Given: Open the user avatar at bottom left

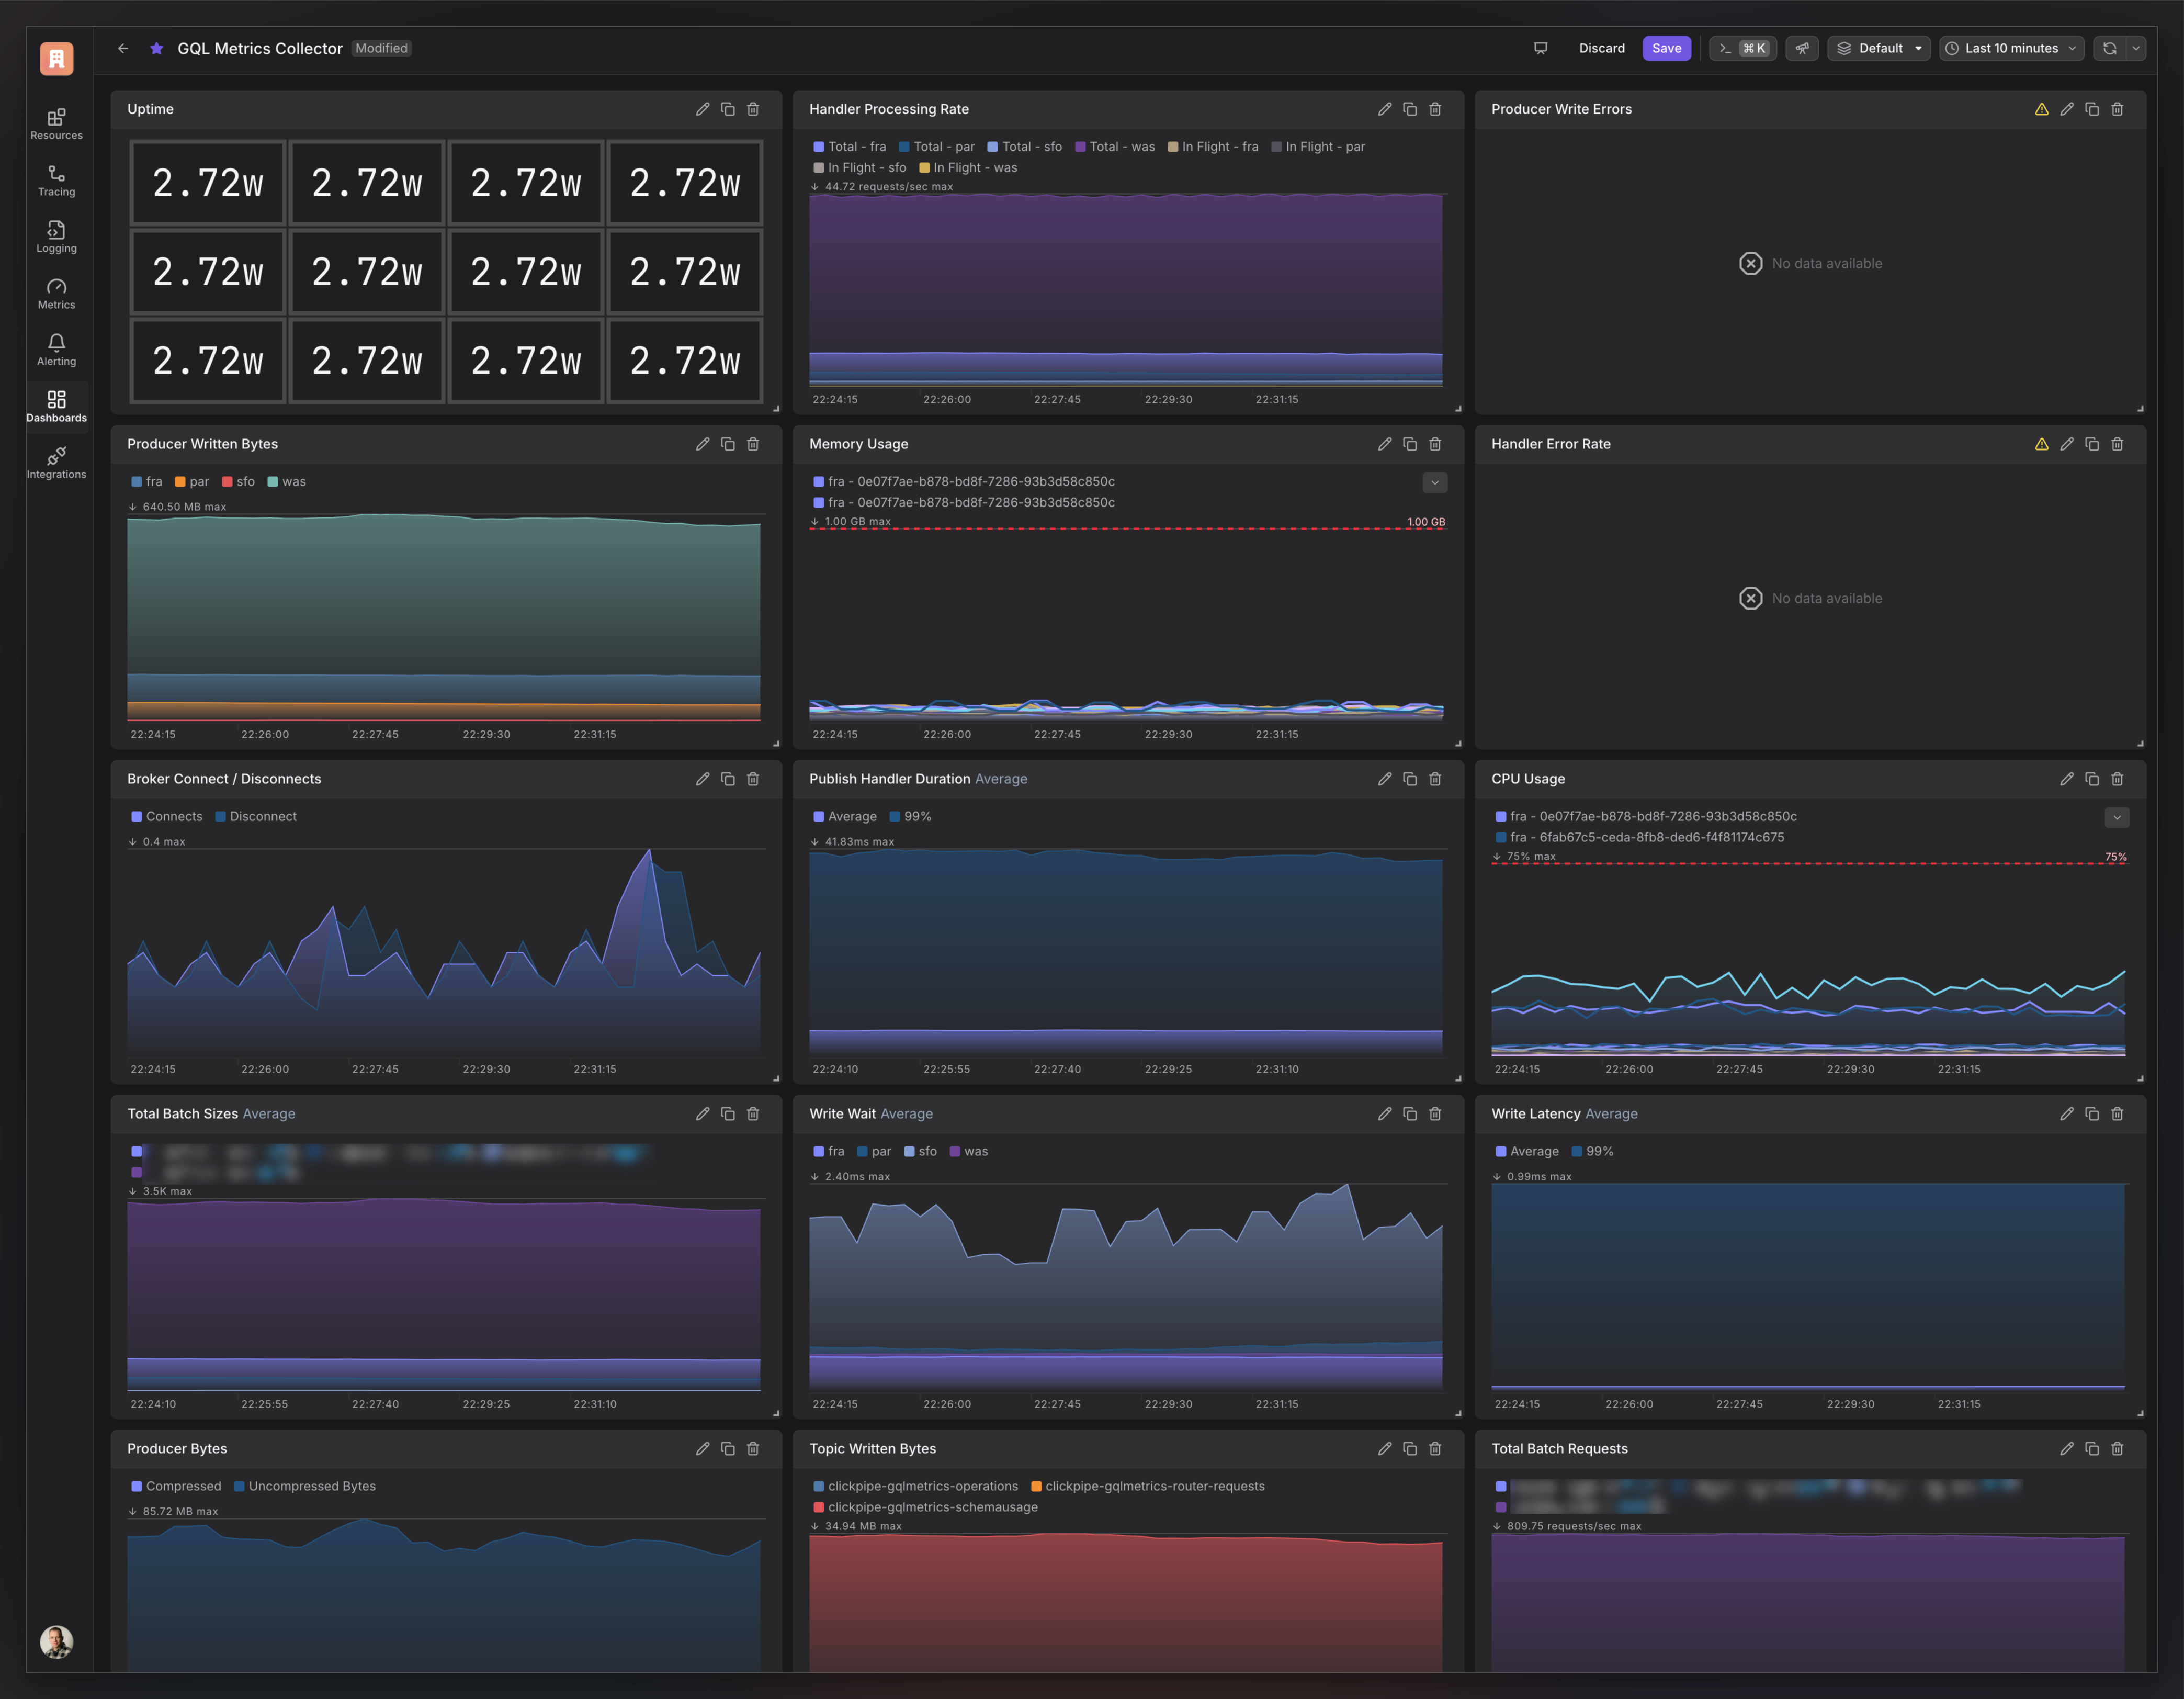Looking at the screenshot, I should click(x=56, y=1641).
